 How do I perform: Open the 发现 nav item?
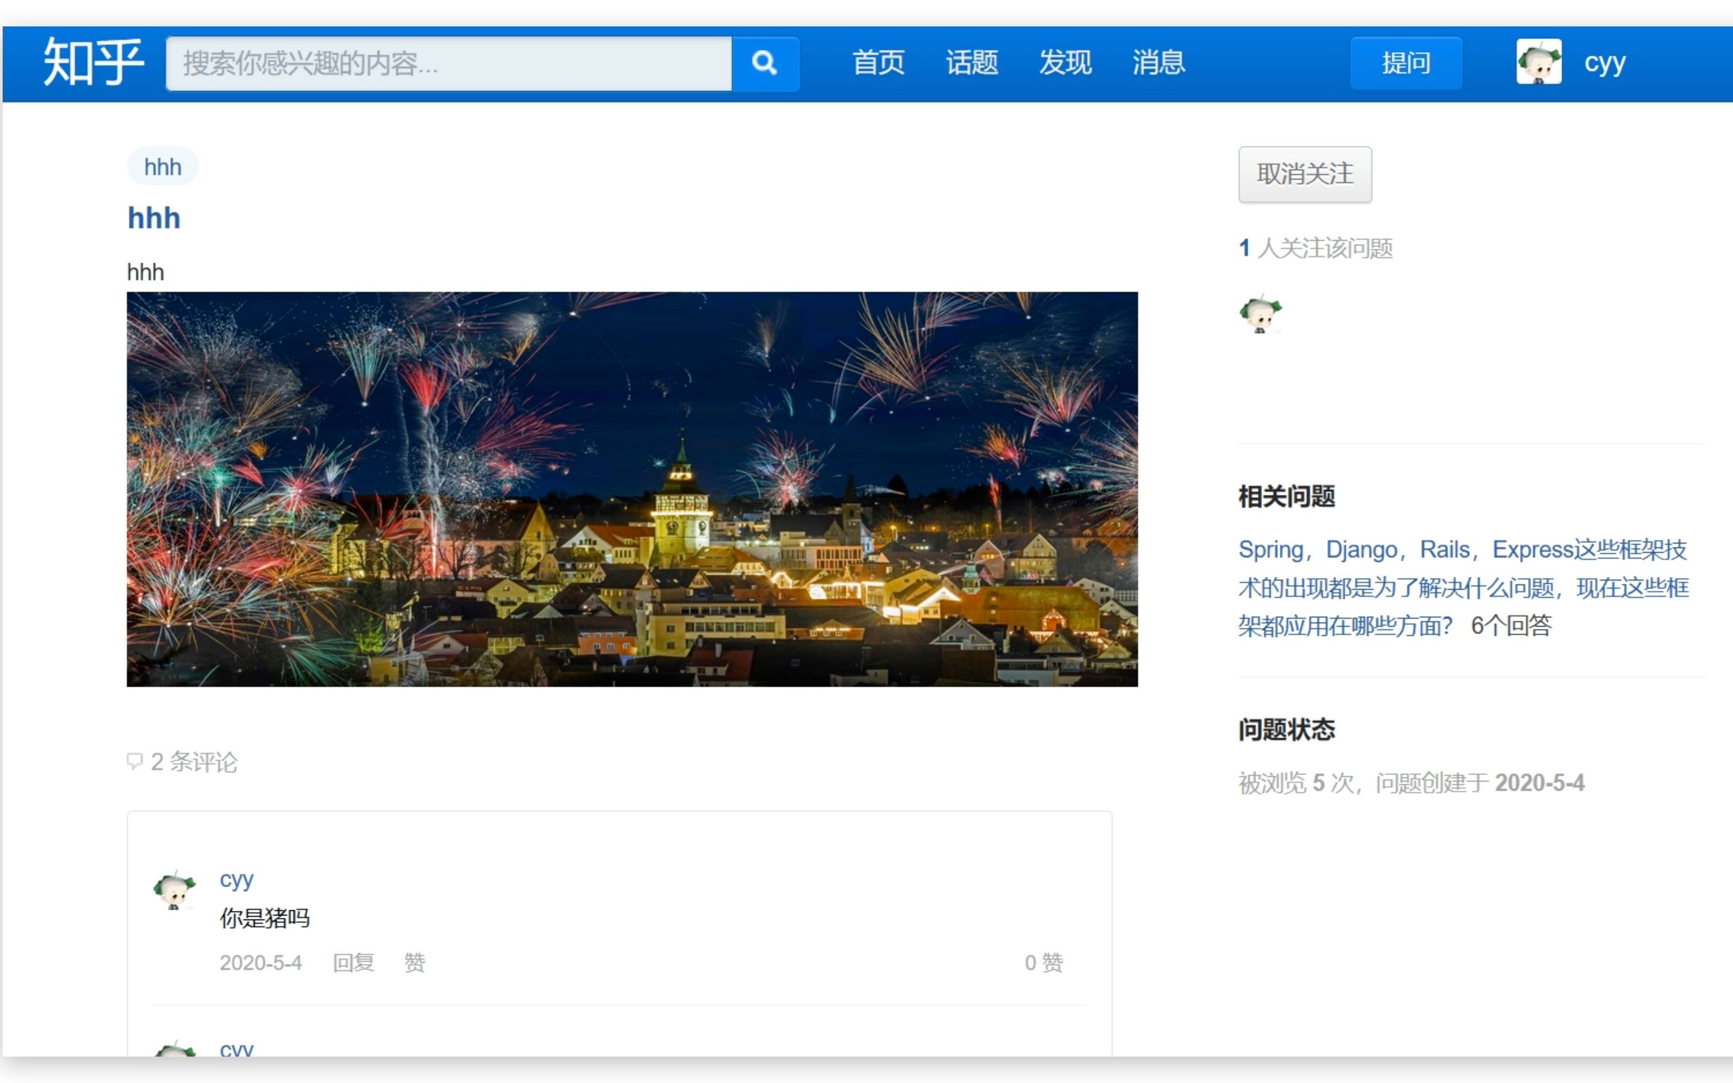pyautogui.click(x=1065, y=62)
